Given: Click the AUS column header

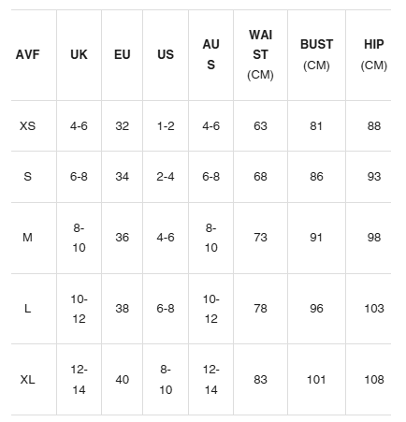Looking at the screenshot, I should coord(211,55).
